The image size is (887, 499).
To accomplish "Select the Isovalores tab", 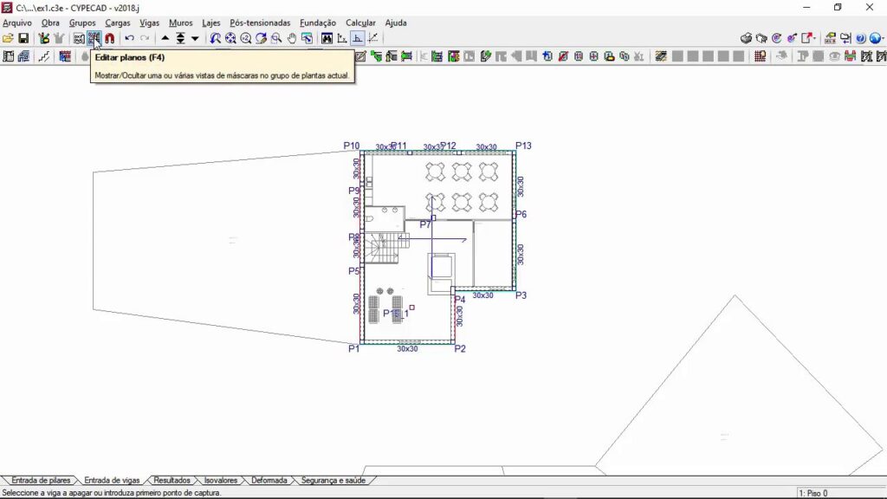I will 220,480.
